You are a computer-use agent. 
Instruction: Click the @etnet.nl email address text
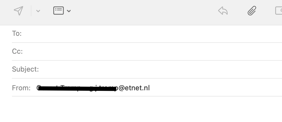coord(134,88)
